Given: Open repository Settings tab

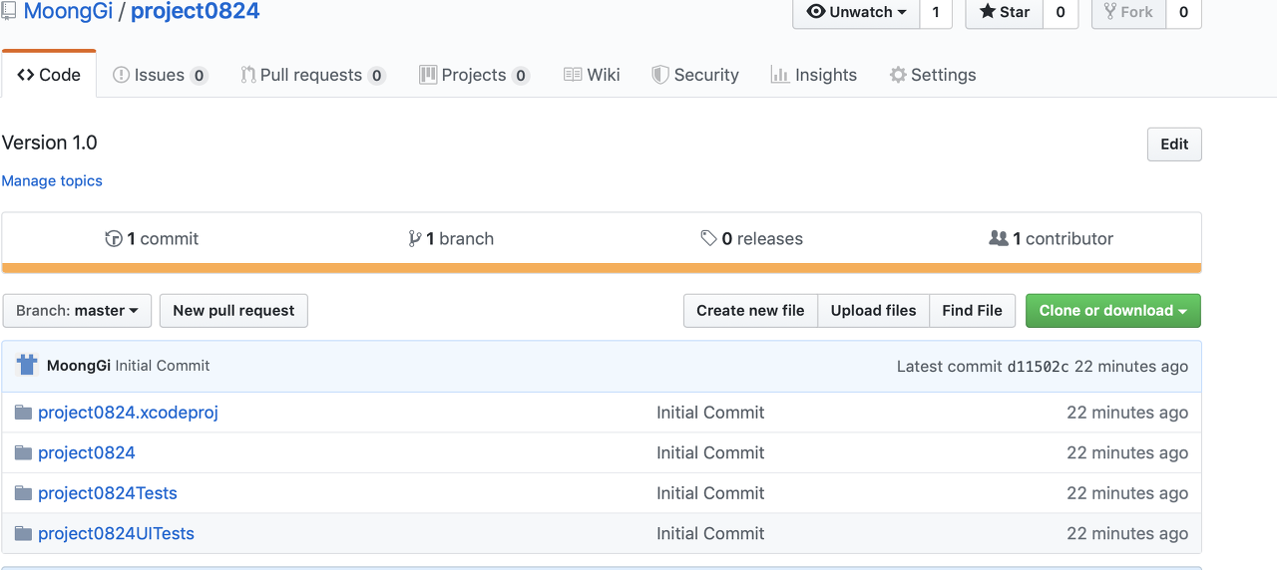Looking at the screenshot, I should point(932,75).
